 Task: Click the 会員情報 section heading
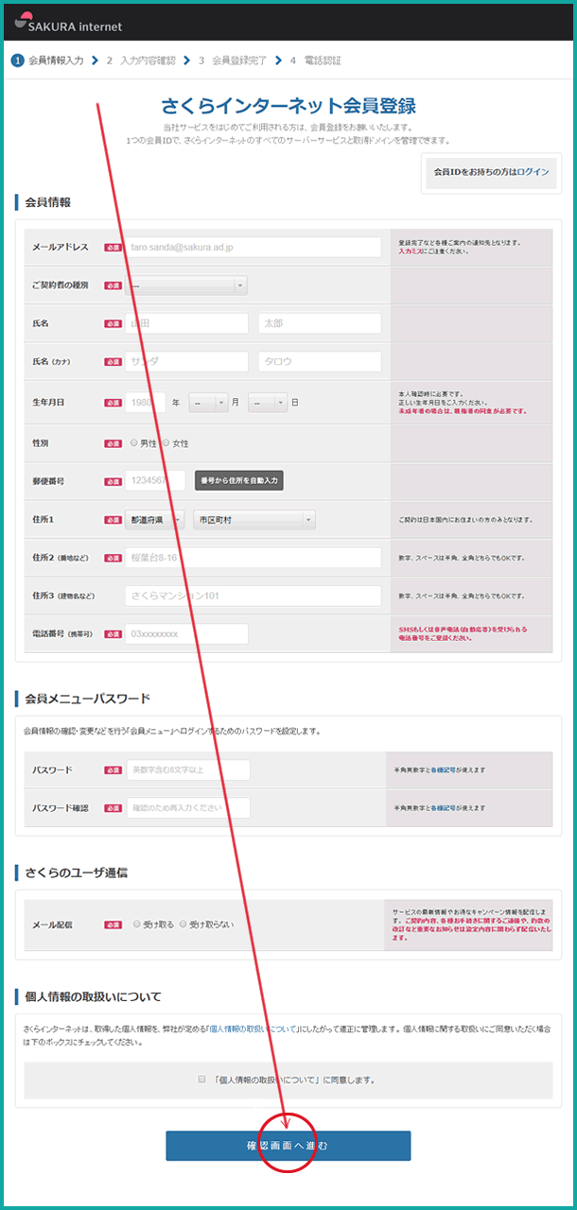(x=47, y=201)
